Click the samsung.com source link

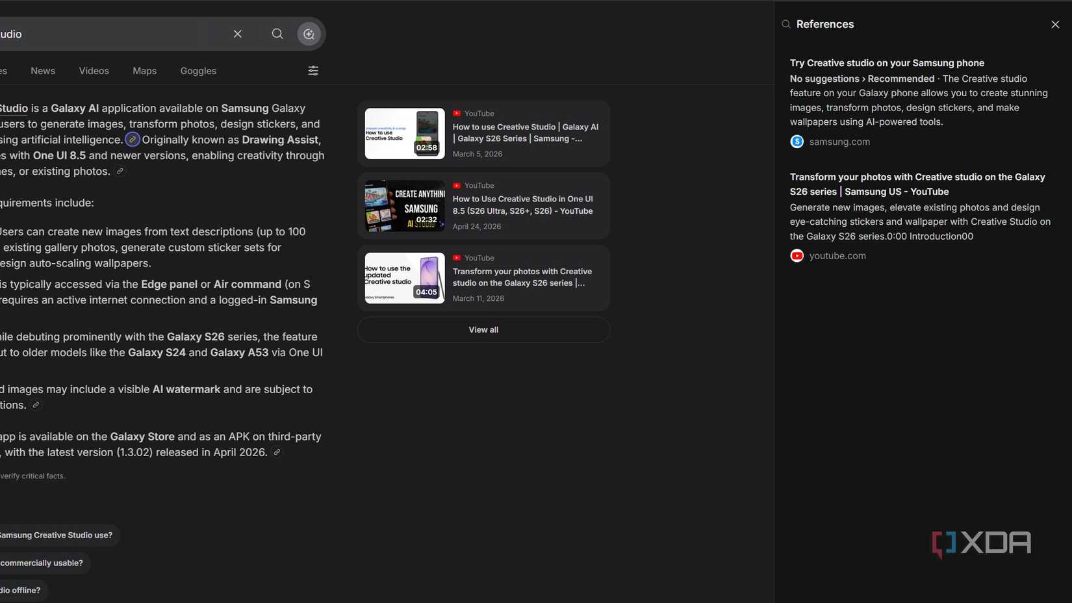tap(839, 142)
